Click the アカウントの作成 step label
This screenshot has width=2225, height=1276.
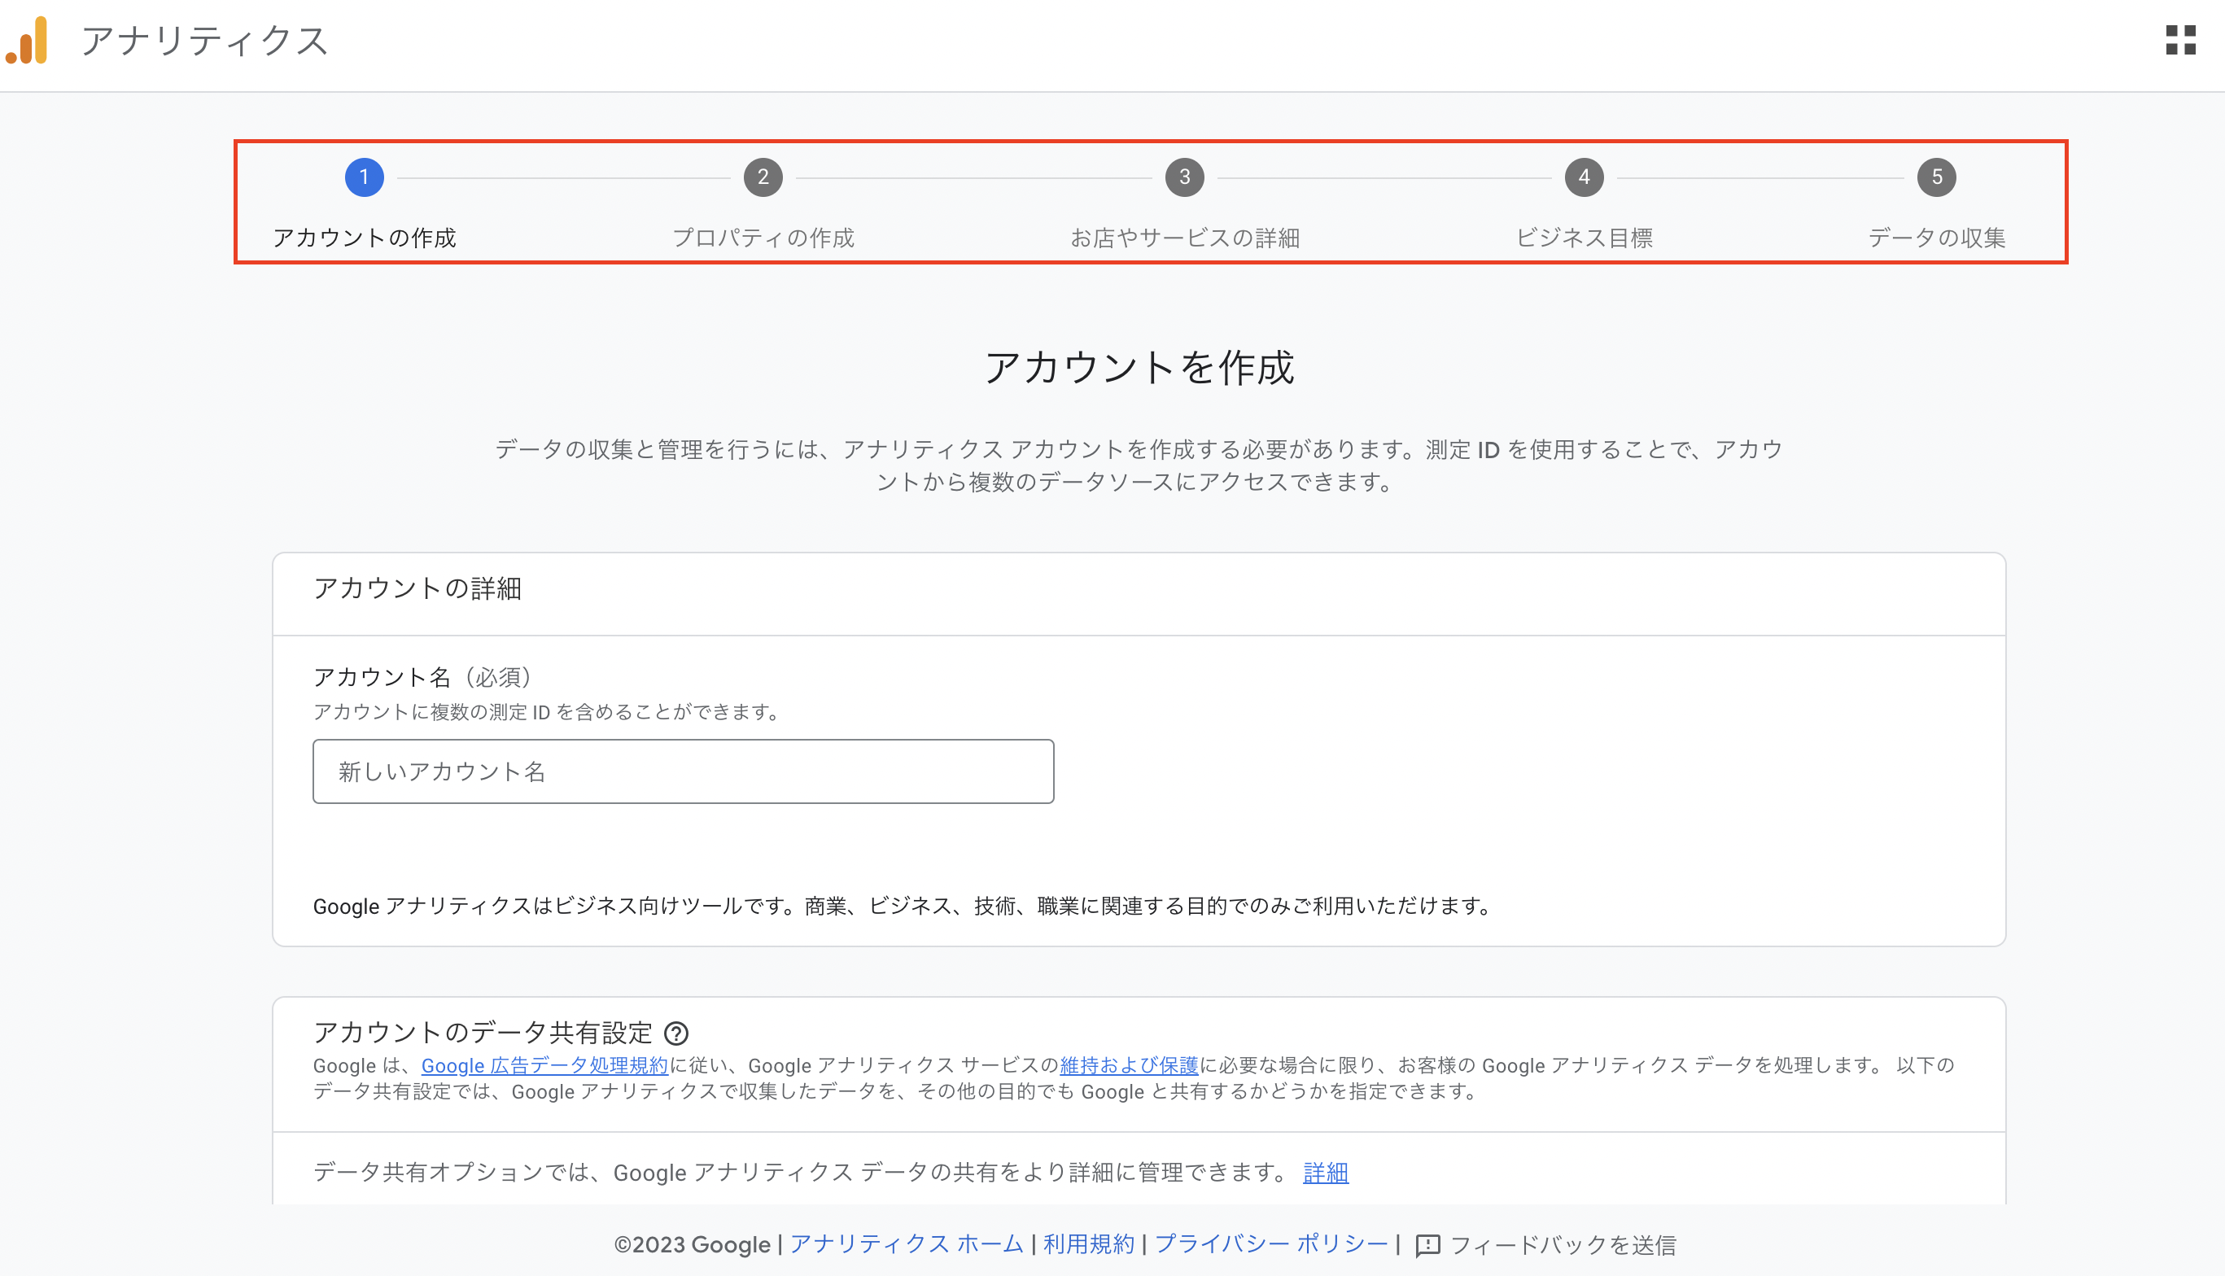point(365,238)
